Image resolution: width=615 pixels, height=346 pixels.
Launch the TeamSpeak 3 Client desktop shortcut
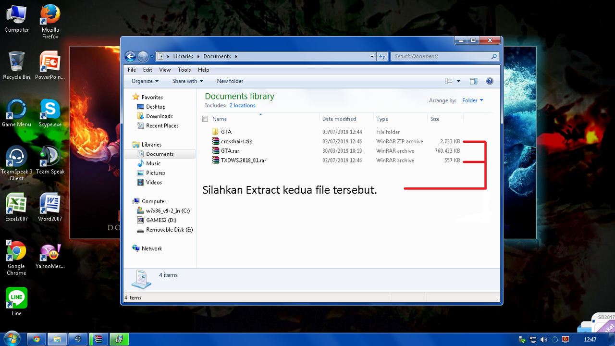(16, 163)
